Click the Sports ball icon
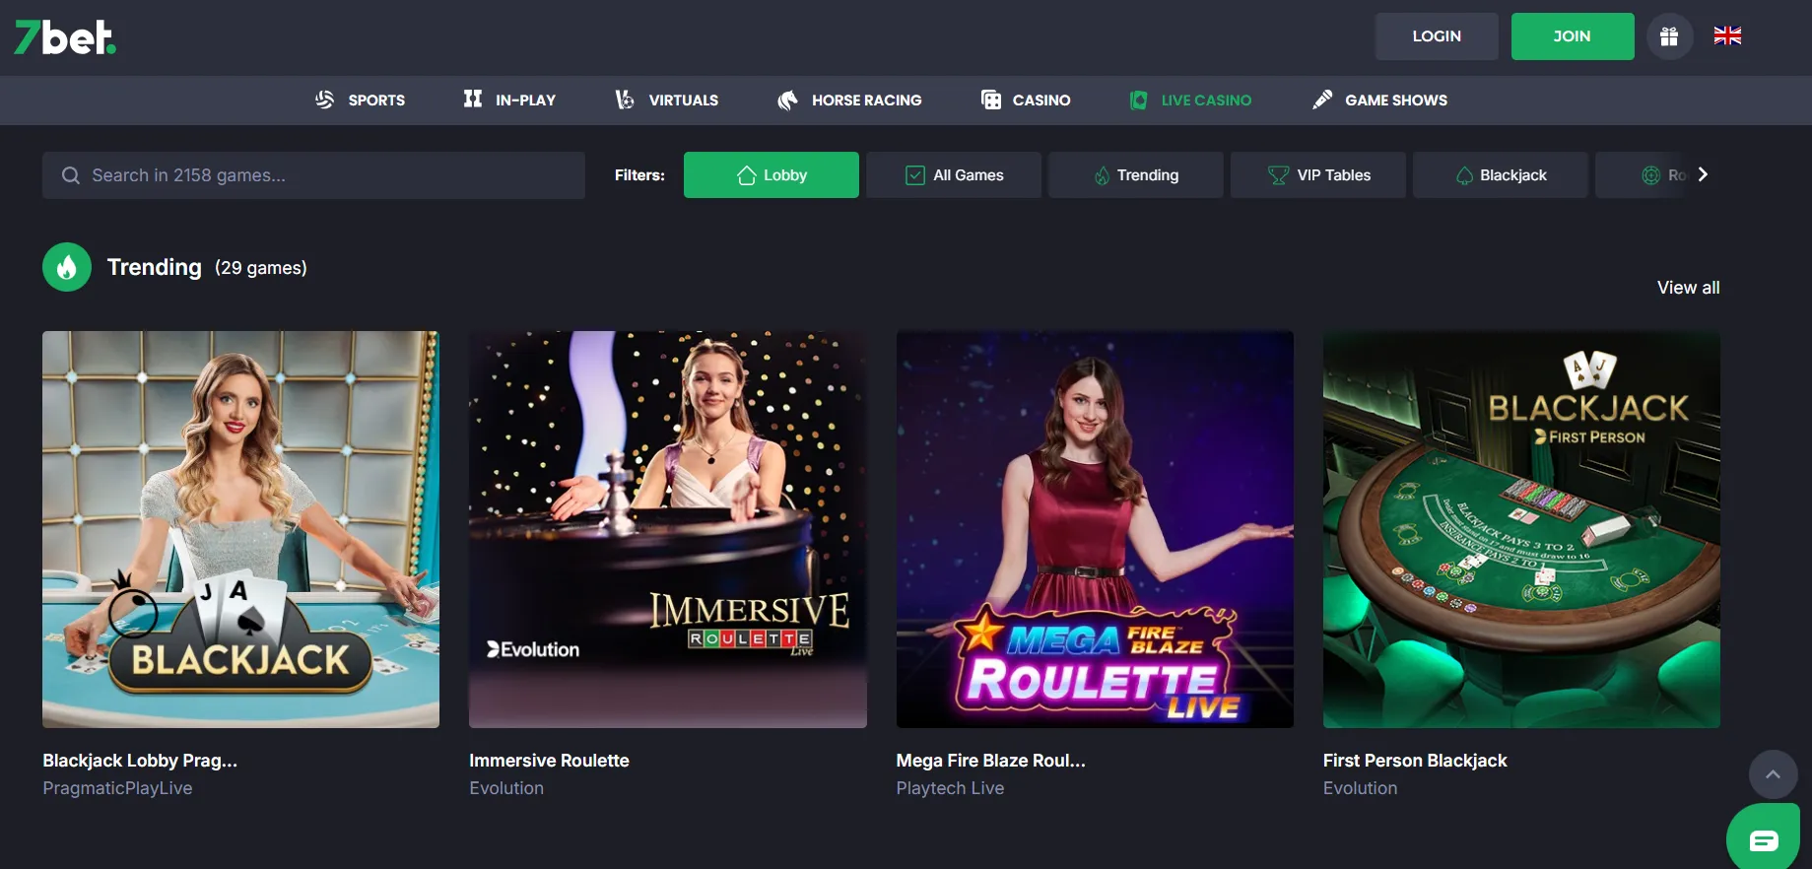 click(x=324, y=100)
